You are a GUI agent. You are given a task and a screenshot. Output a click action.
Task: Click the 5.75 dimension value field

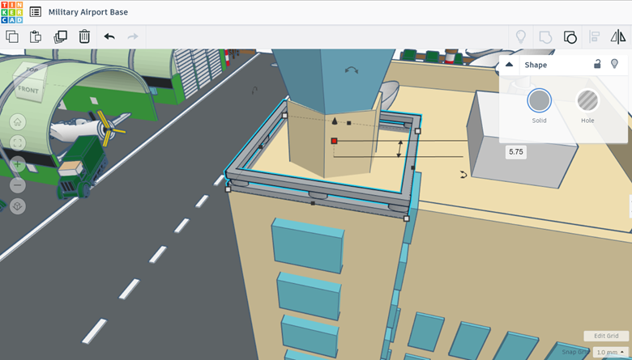[516, 151]
